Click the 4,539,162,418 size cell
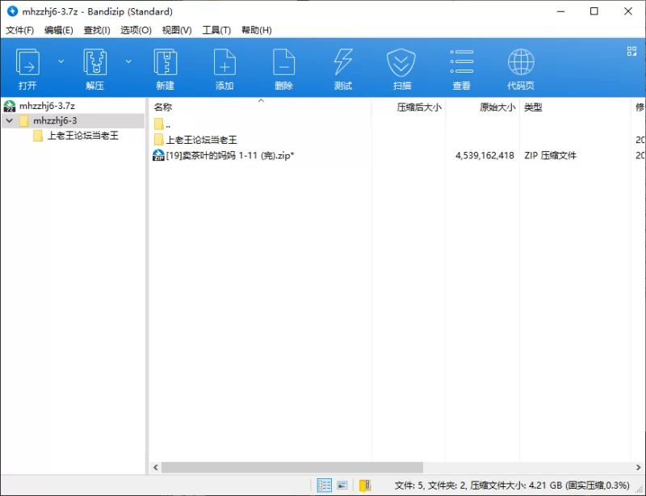The width and height of the screenshot is (646, 496). [484, 155]
